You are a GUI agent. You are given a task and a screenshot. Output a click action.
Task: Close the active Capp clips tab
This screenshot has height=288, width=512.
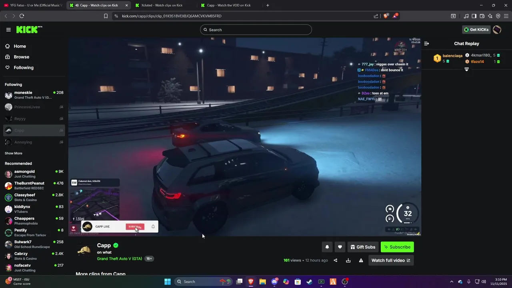(126, 5)
